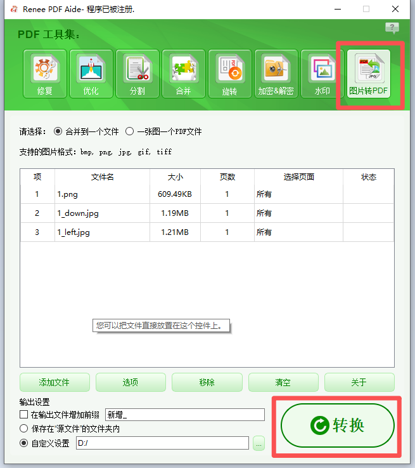
Task: Click the 文件名 column header
Action: coord(103,177)
